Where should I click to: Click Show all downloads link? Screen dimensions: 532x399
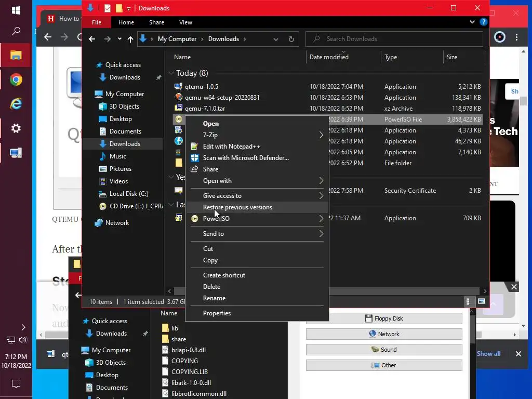click(x=488, y=354)
